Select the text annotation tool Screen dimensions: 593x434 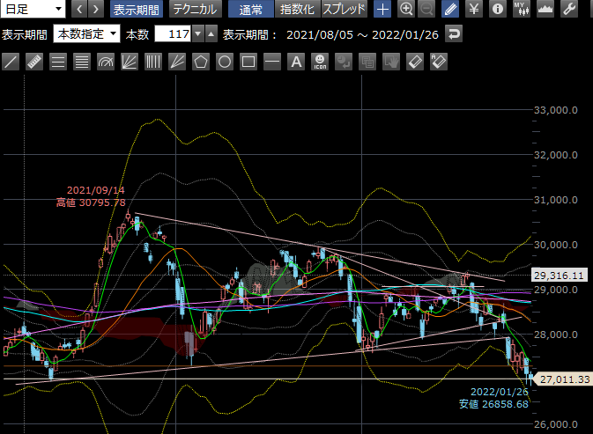pos(296,62)
